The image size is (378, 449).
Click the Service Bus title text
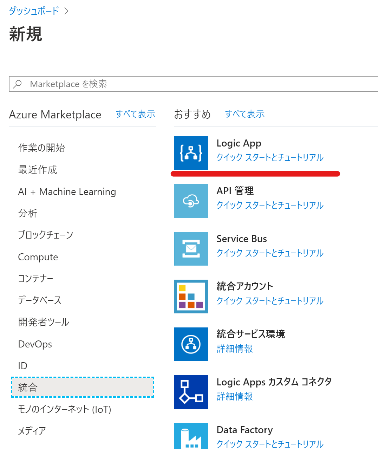click(242, 239)
